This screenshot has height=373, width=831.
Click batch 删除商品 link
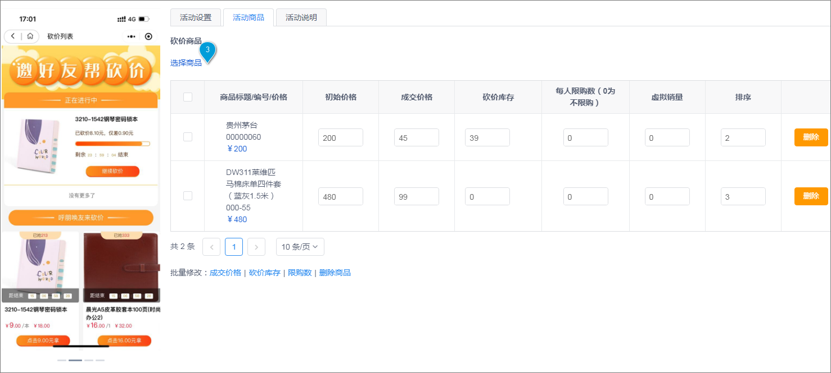coord(335,273)
